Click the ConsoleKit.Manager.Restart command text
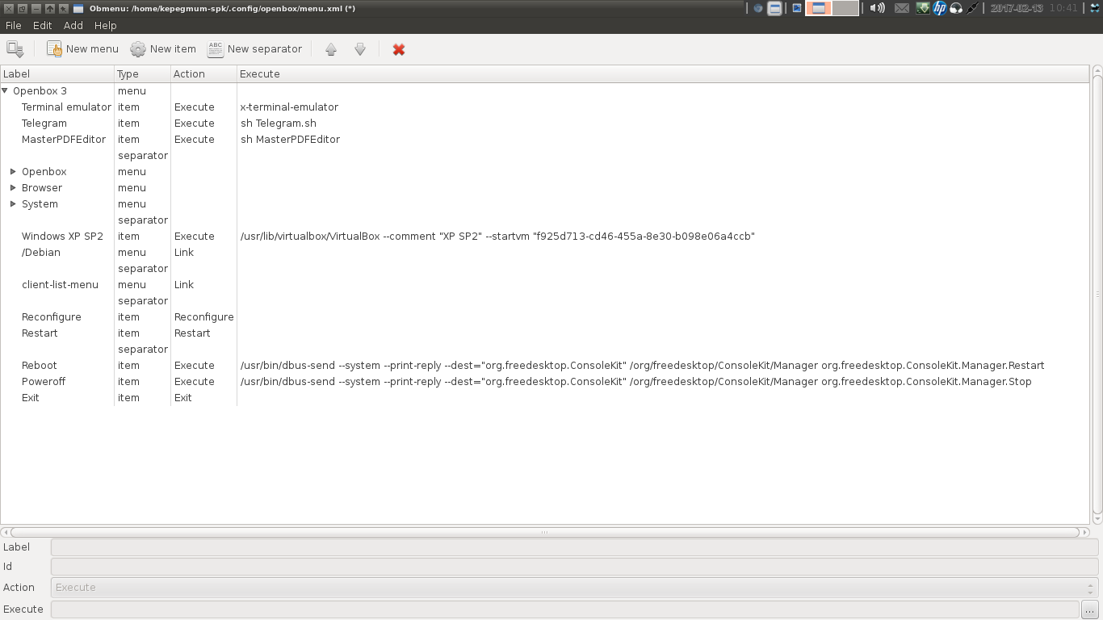1103x620 pixels. [x=643, y=366]
